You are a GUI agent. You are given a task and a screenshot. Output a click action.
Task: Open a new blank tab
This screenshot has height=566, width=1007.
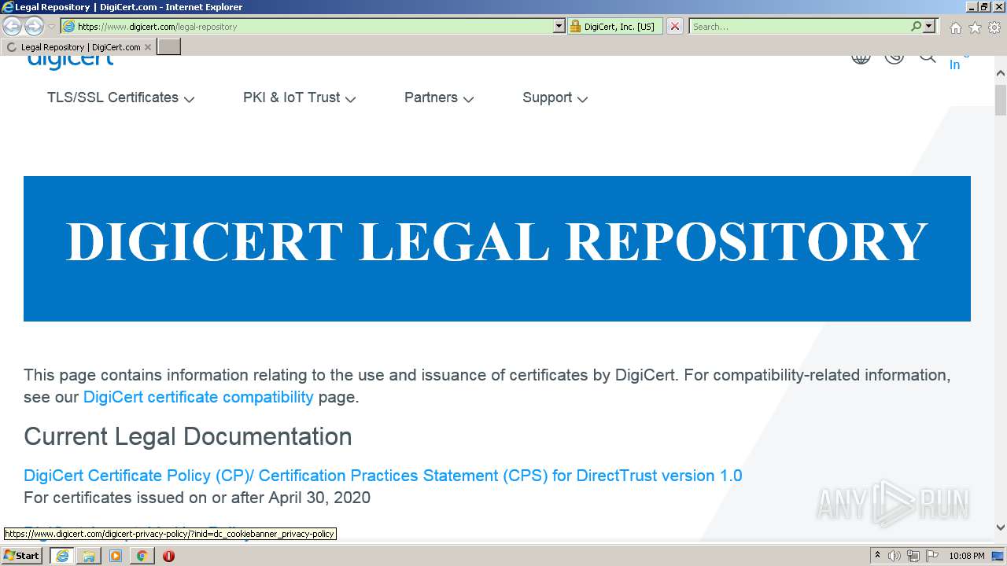(x=169, y=47)
